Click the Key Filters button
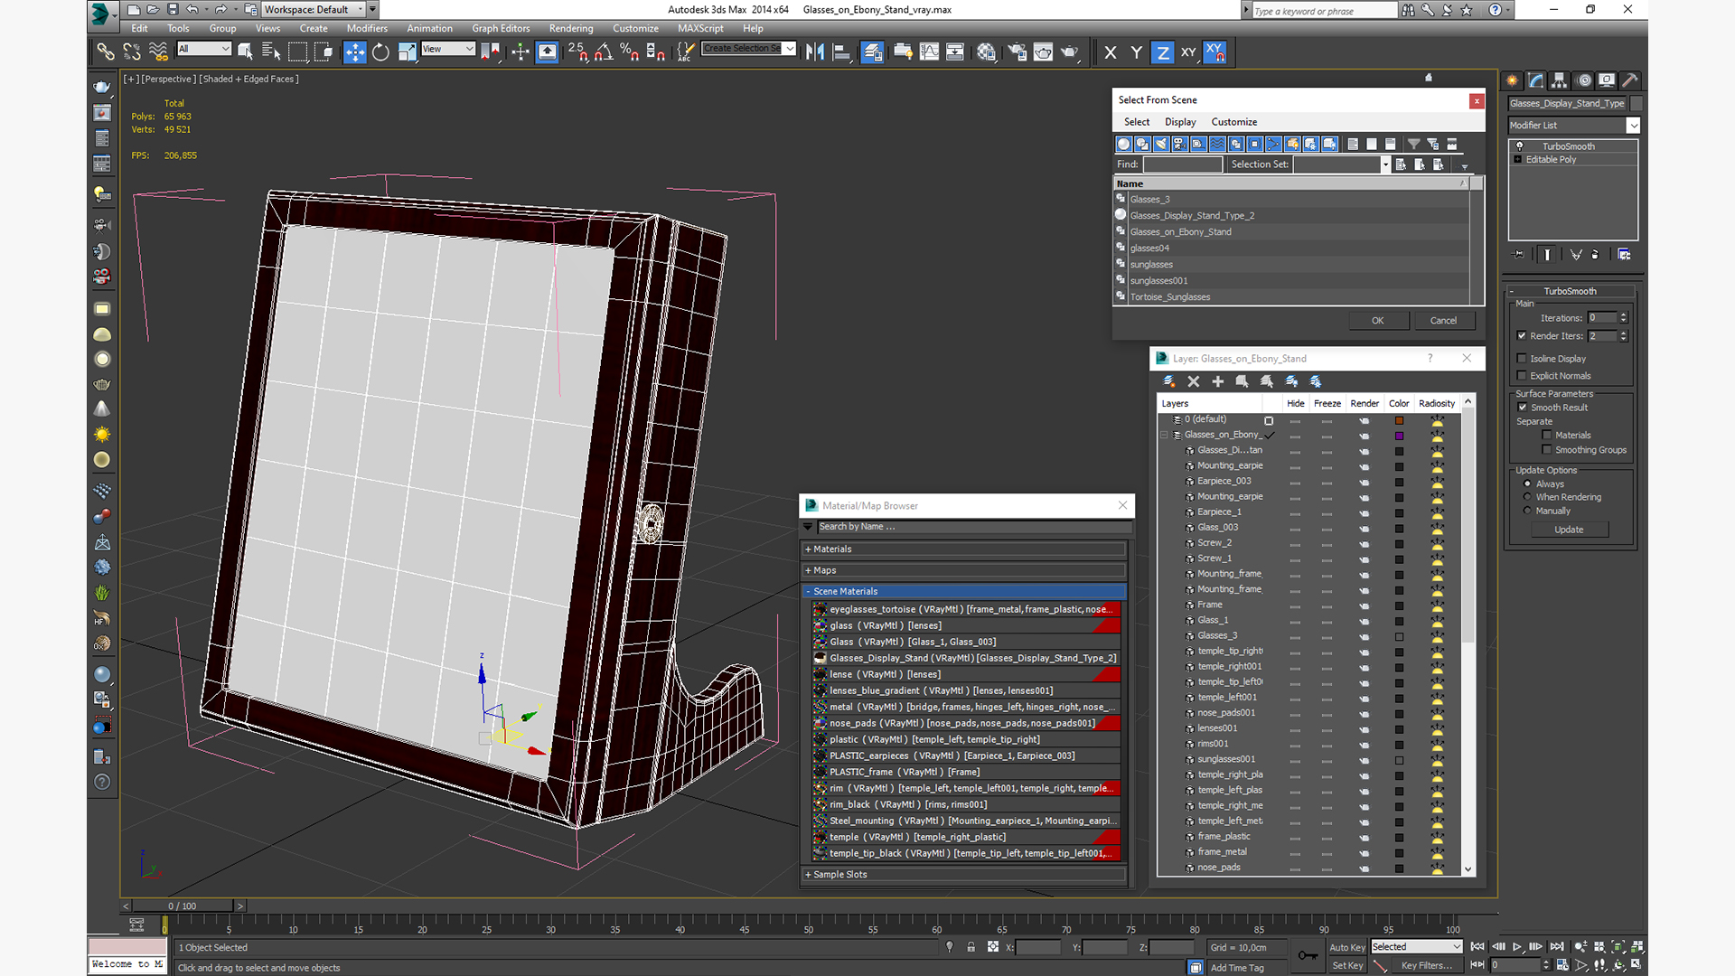The width and height of the screenshot is (1735, 976). pyautogui.click(x=1426, y=965)
